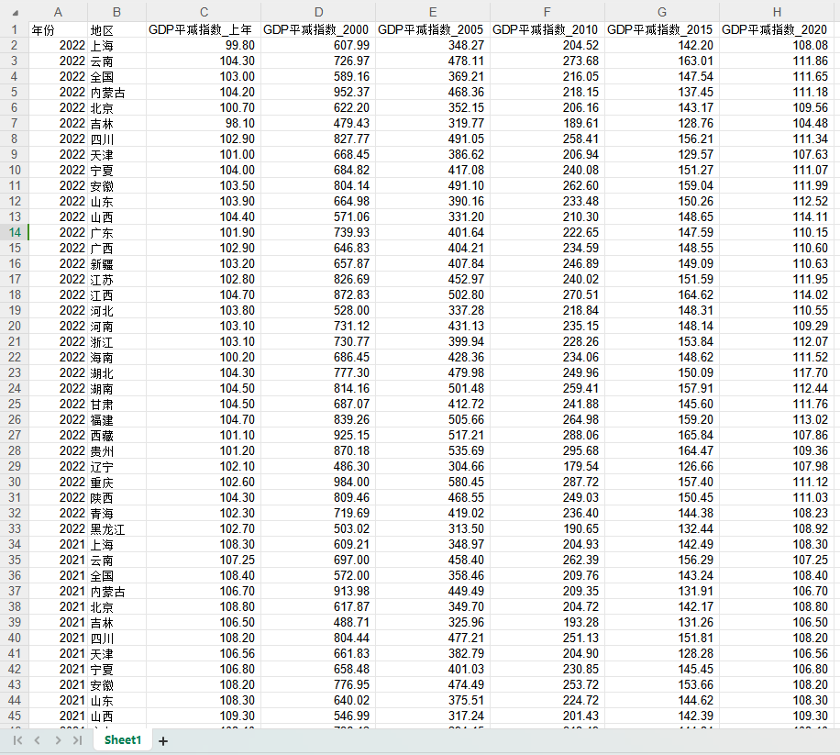840x755 pixels.
Task: Click the 黑龙江 cell in row 33
Action: (x=116, y=528)
